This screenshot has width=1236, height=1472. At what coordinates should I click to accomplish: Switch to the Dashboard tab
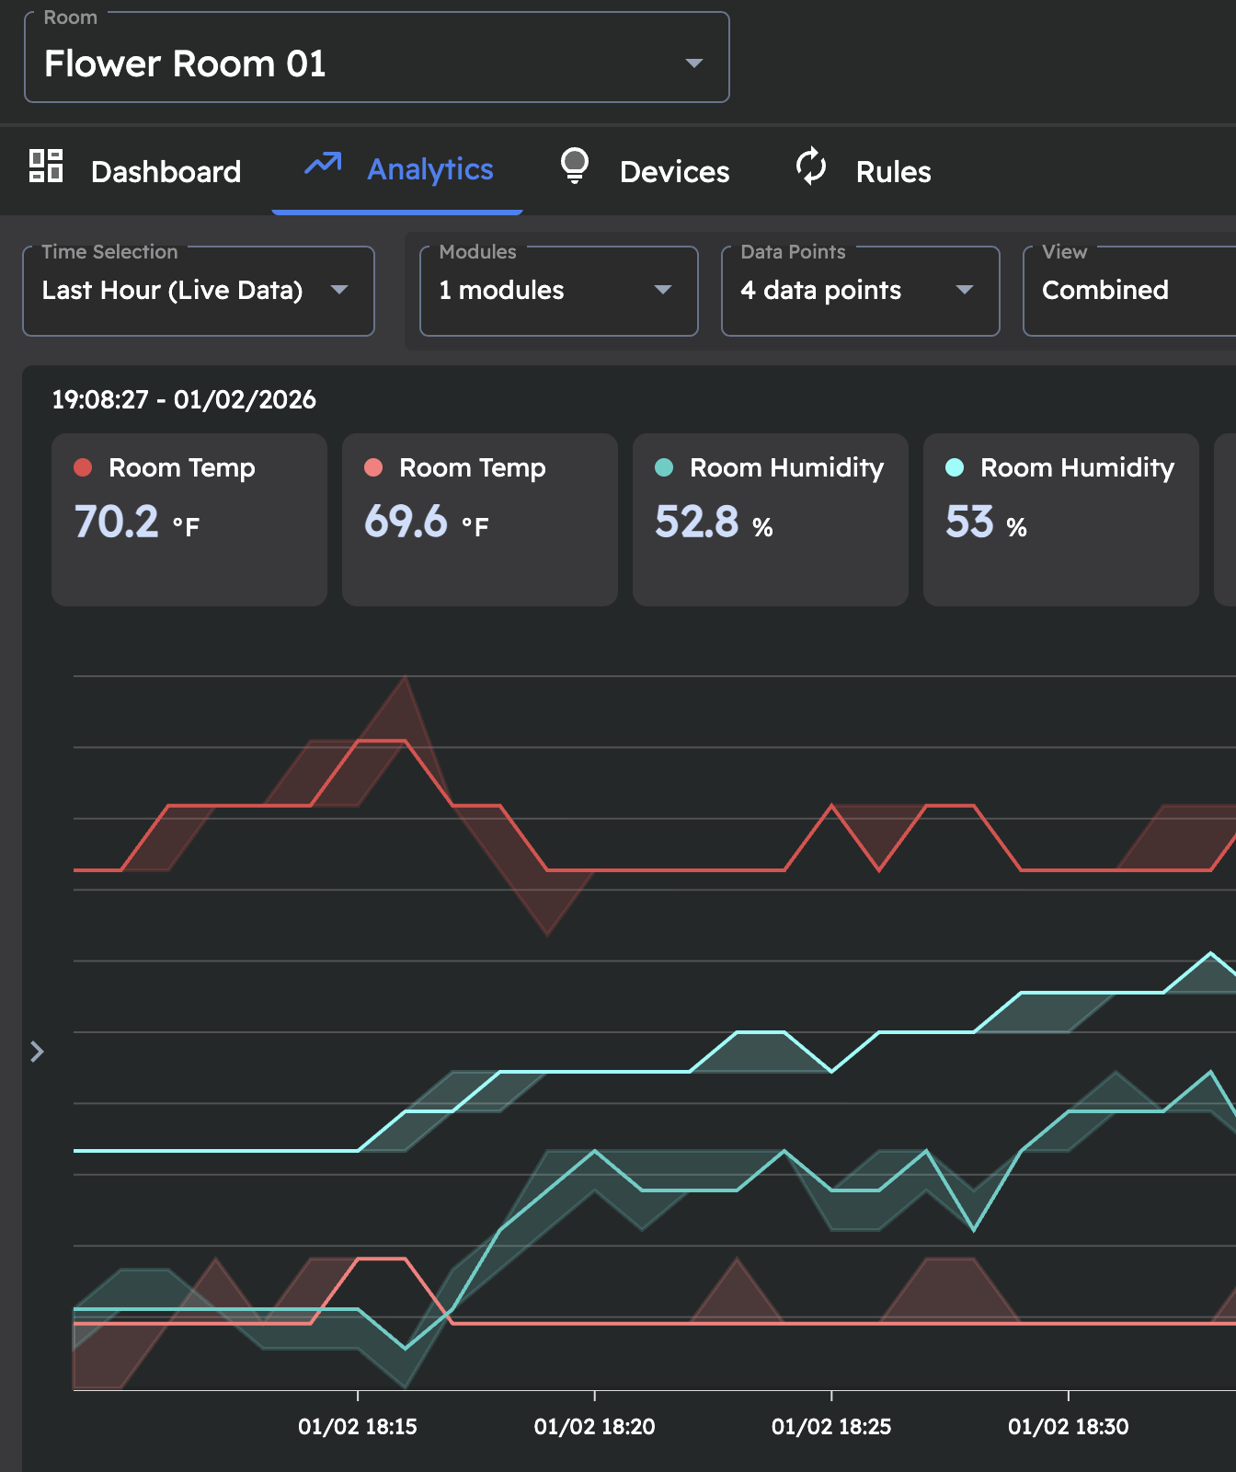pyautogui.click(x=166, y=172)
